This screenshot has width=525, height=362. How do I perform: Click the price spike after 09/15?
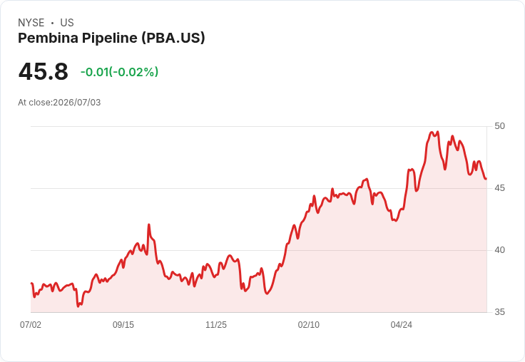(x=148, y=225)
